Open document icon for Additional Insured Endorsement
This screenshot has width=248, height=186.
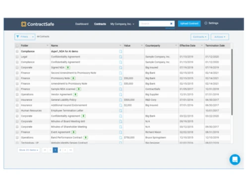pyautogui.click(x=121, y=105)
